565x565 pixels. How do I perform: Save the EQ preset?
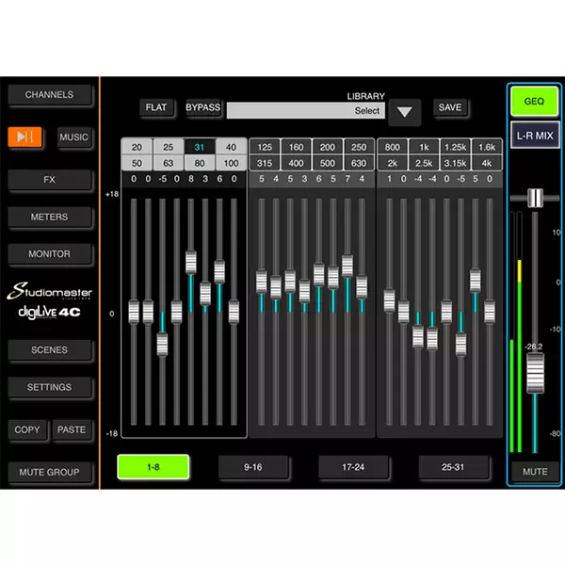click(450, 107)
